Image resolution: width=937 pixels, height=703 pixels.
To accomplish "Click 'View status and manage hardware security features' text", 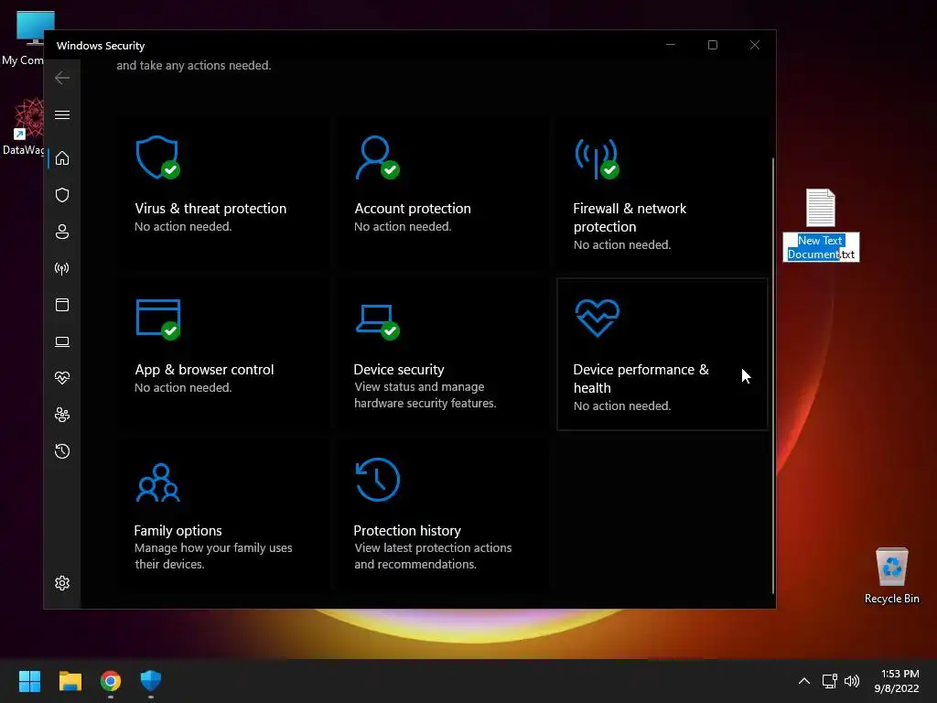I will (425, 395).
